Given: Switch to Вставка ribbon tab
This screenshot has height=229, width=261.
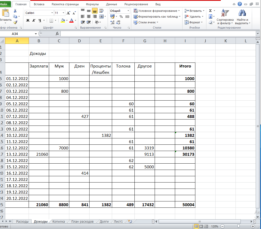Looking at the screenshot, I should coord(39,4).
